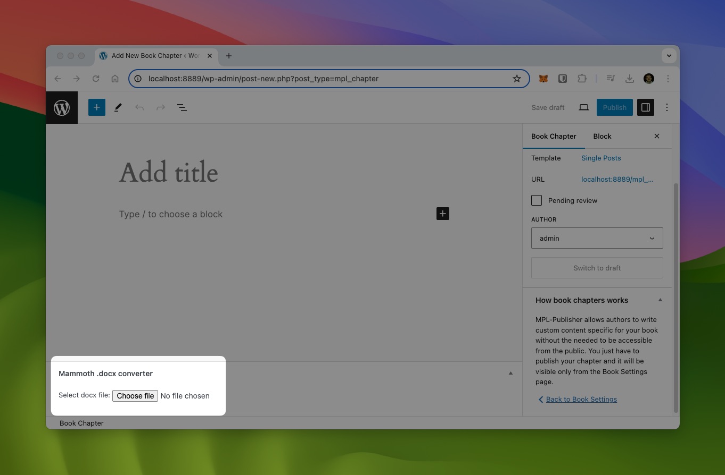
Task: Check the Pending review checkbox
Action: [x=537, y=200]
